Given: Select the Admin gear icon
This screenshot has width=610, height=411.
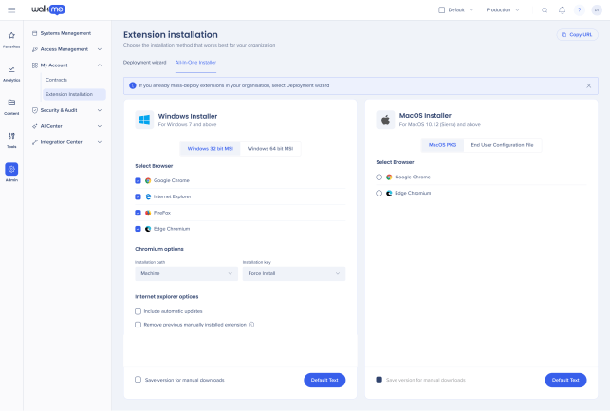Looking at the screenshot, I should 11,169.
